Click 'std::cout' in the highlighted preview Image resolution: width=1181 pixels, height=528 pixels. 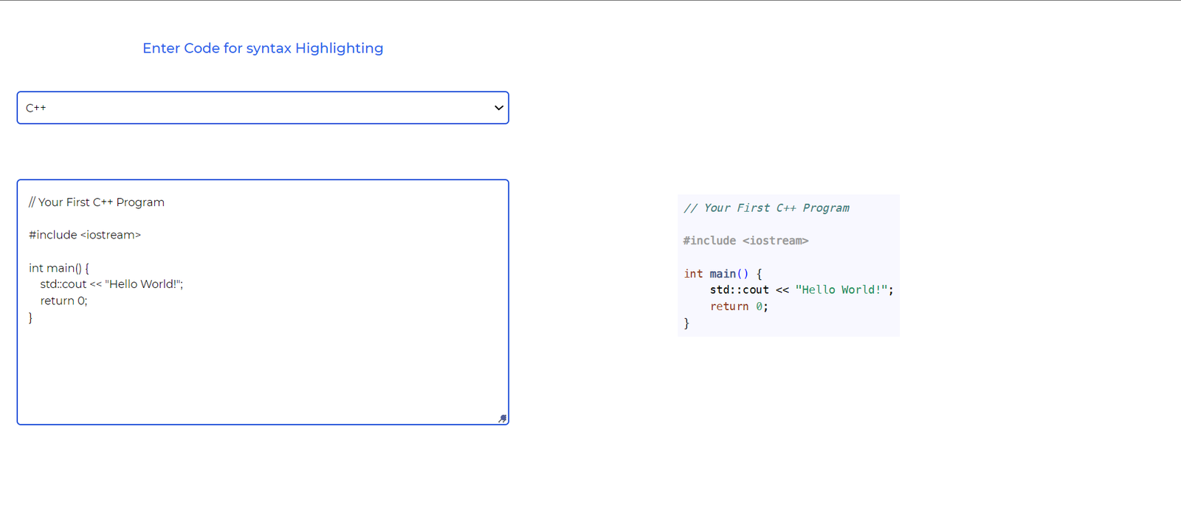click(740, 290)
